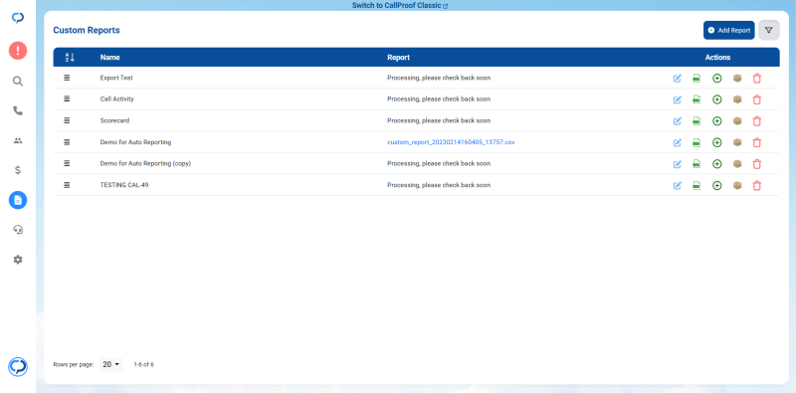This screenshot has width=796, height=394.
Task: Duplicate the Demo for Auto Reporting (copy) report
Action: pyautogui.click(x=716, y=164)
